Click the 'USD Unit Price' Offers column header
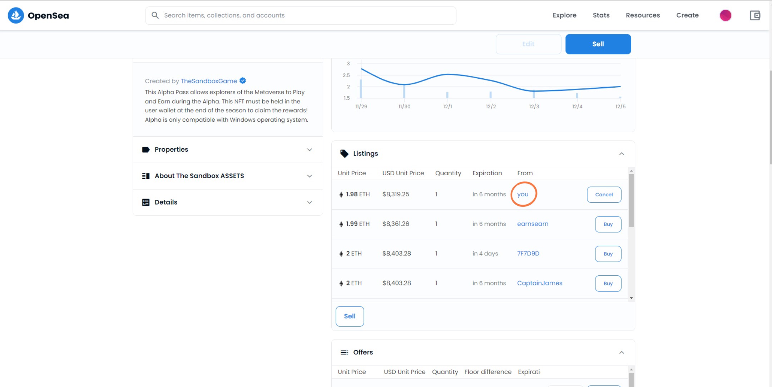The width and height of the screenshot is (772, 387). pos(405,372)
